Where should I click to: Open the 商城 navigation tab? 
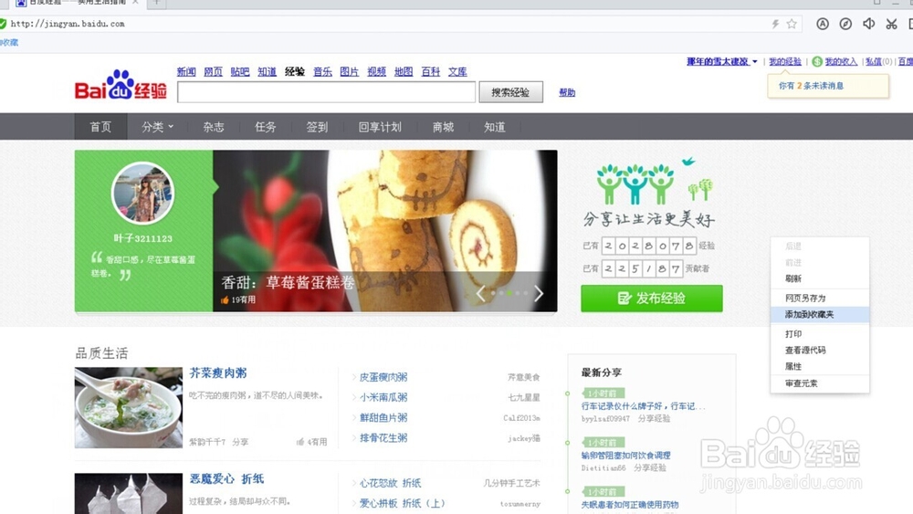(443, 127)
